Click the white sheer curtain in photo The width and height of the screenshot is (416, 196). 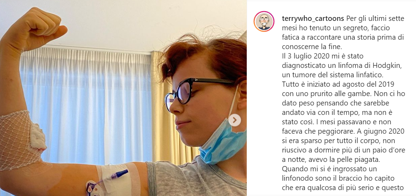(x=88, y=106)
